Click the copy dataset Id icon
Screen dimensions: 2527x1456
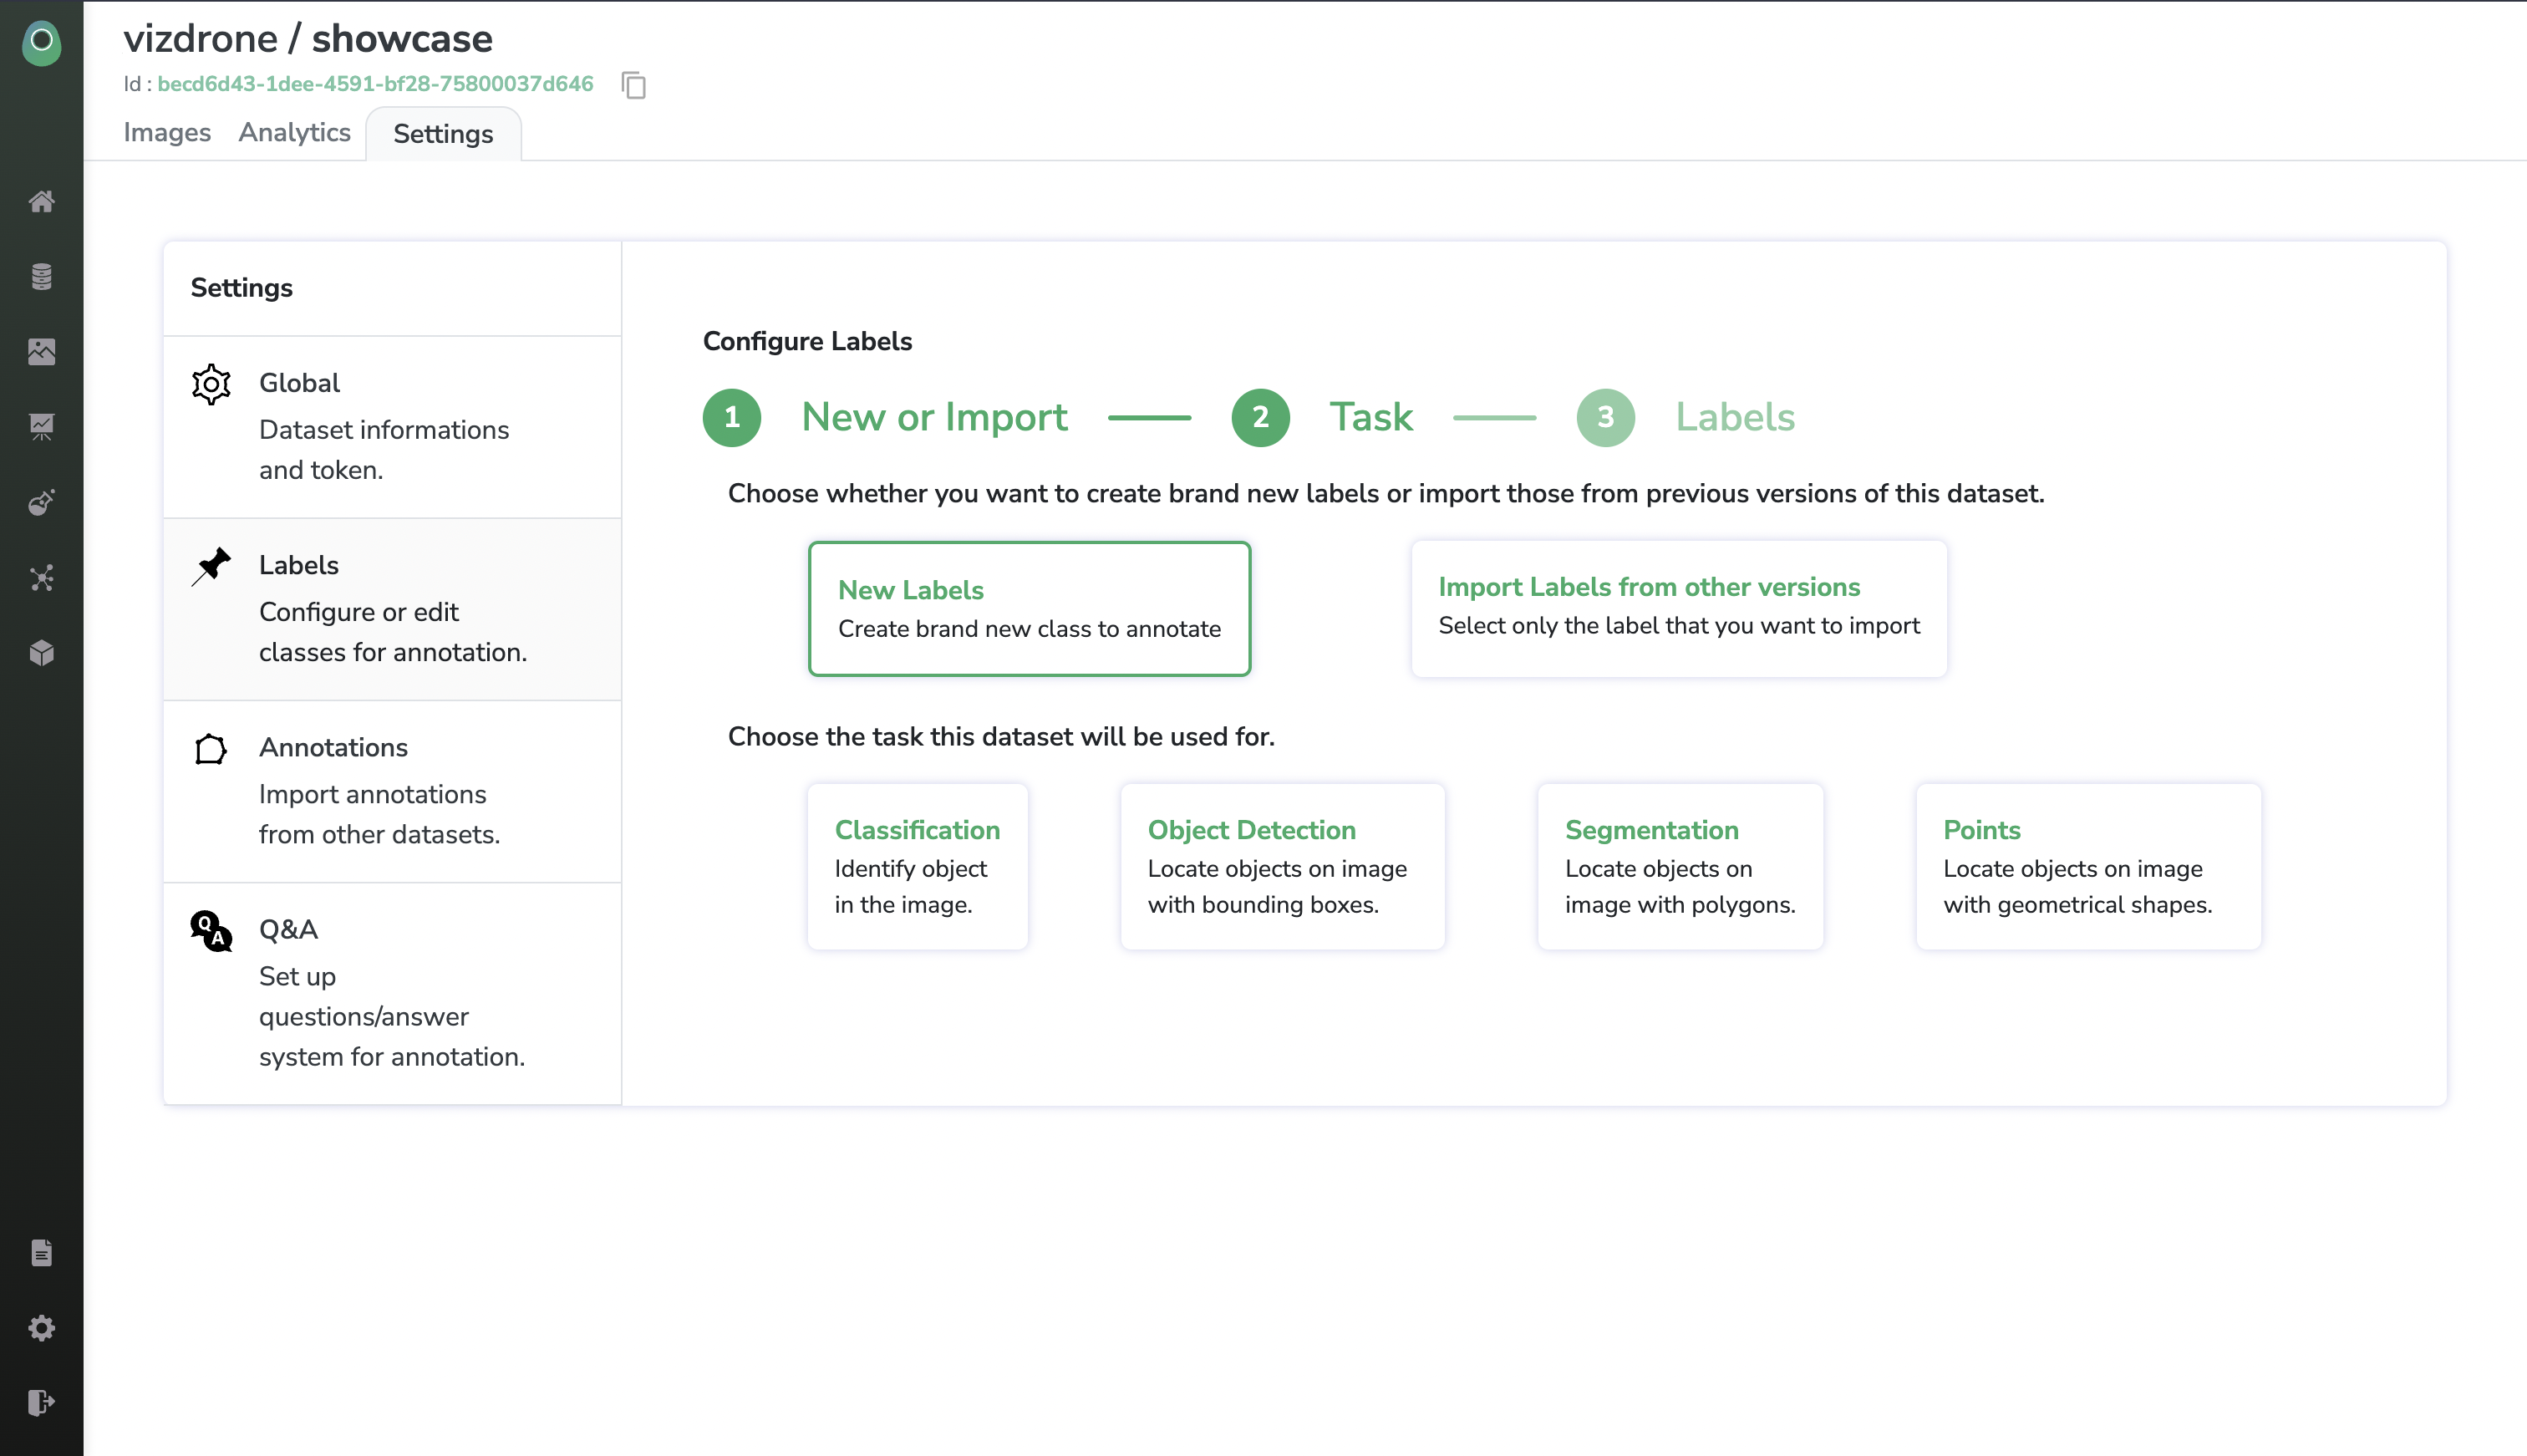click(633, 85)
